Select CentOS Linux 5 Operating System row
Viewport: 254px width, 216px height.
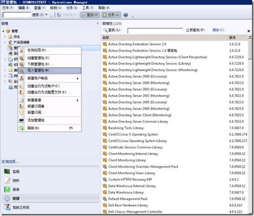[x=174, y=134]
